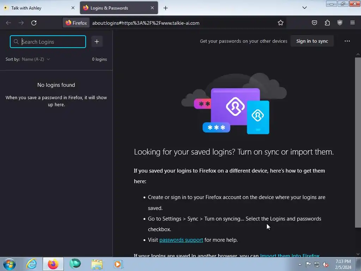
Task: Click the vertical scrollbar thumb of the page
Action: pyautogui.click(x=358, y=143)
